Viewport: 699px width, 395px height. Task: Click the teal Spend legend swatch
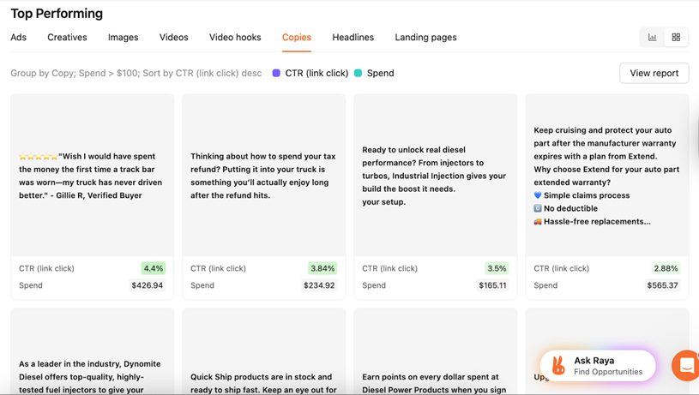tap(358, 73)
